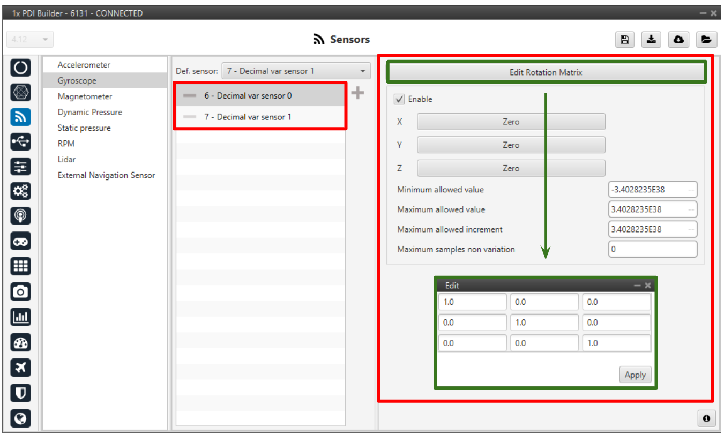This screenshot has height=434, width=724.
Task: Select the gamepad controller sidebar icon
Action: coord(20,242)
